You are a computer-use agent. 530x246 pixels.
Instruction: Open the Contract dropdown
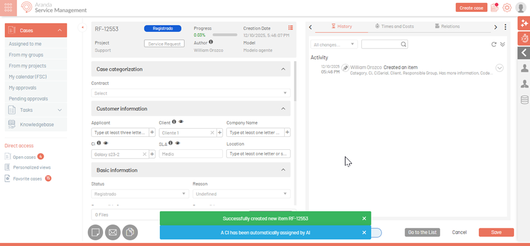[x=191, y=93]
